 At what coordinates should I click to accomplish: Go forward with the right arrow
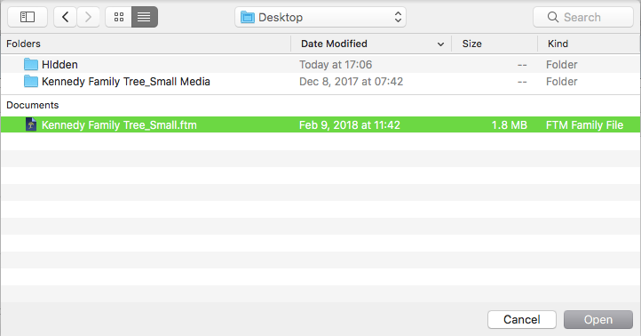(88, 17)
